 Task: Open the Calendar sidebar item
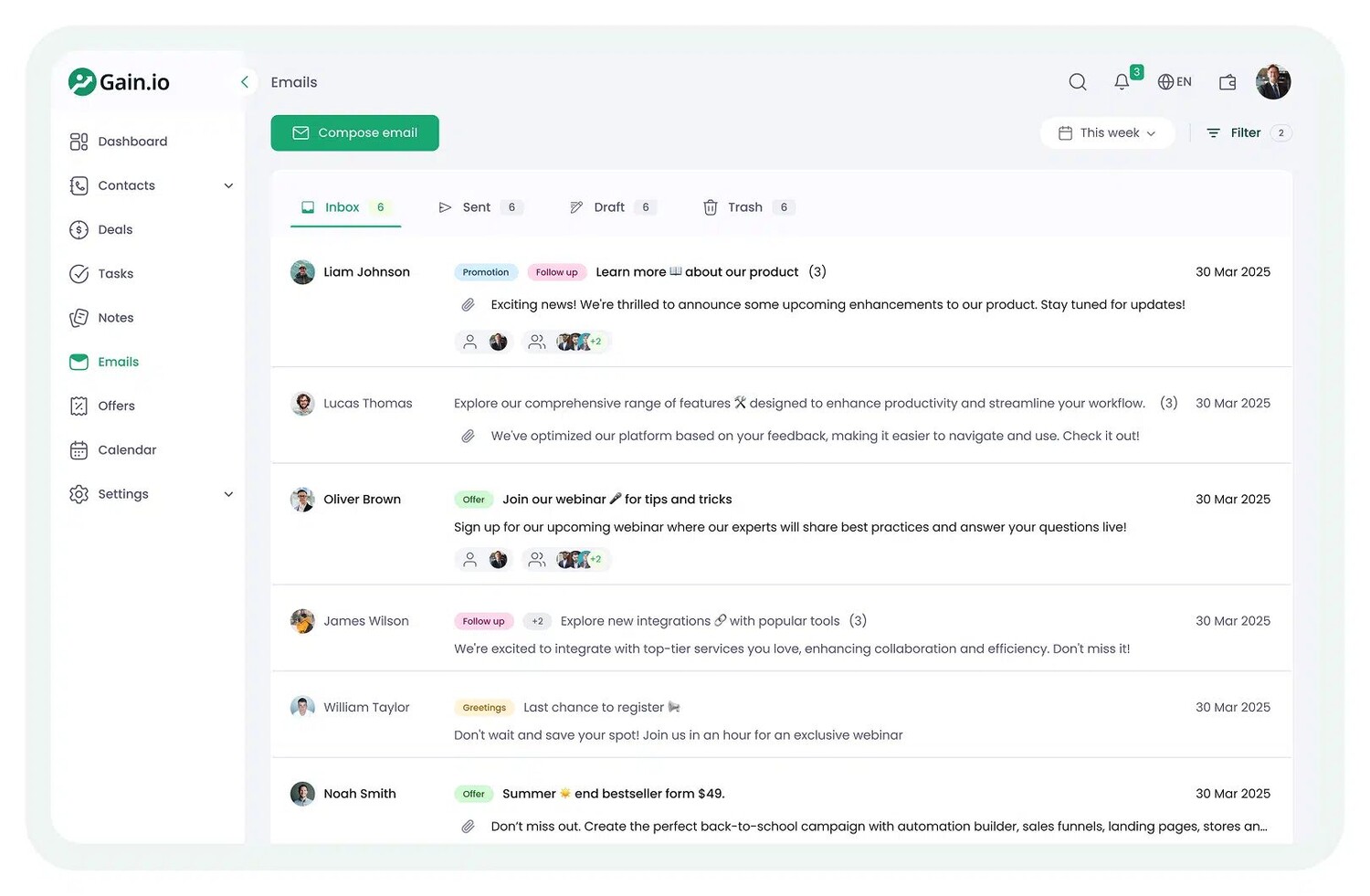(126, 449)
